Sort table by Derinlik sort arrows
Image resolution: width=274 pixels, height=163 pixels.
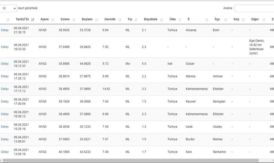(x=120, y=19)
